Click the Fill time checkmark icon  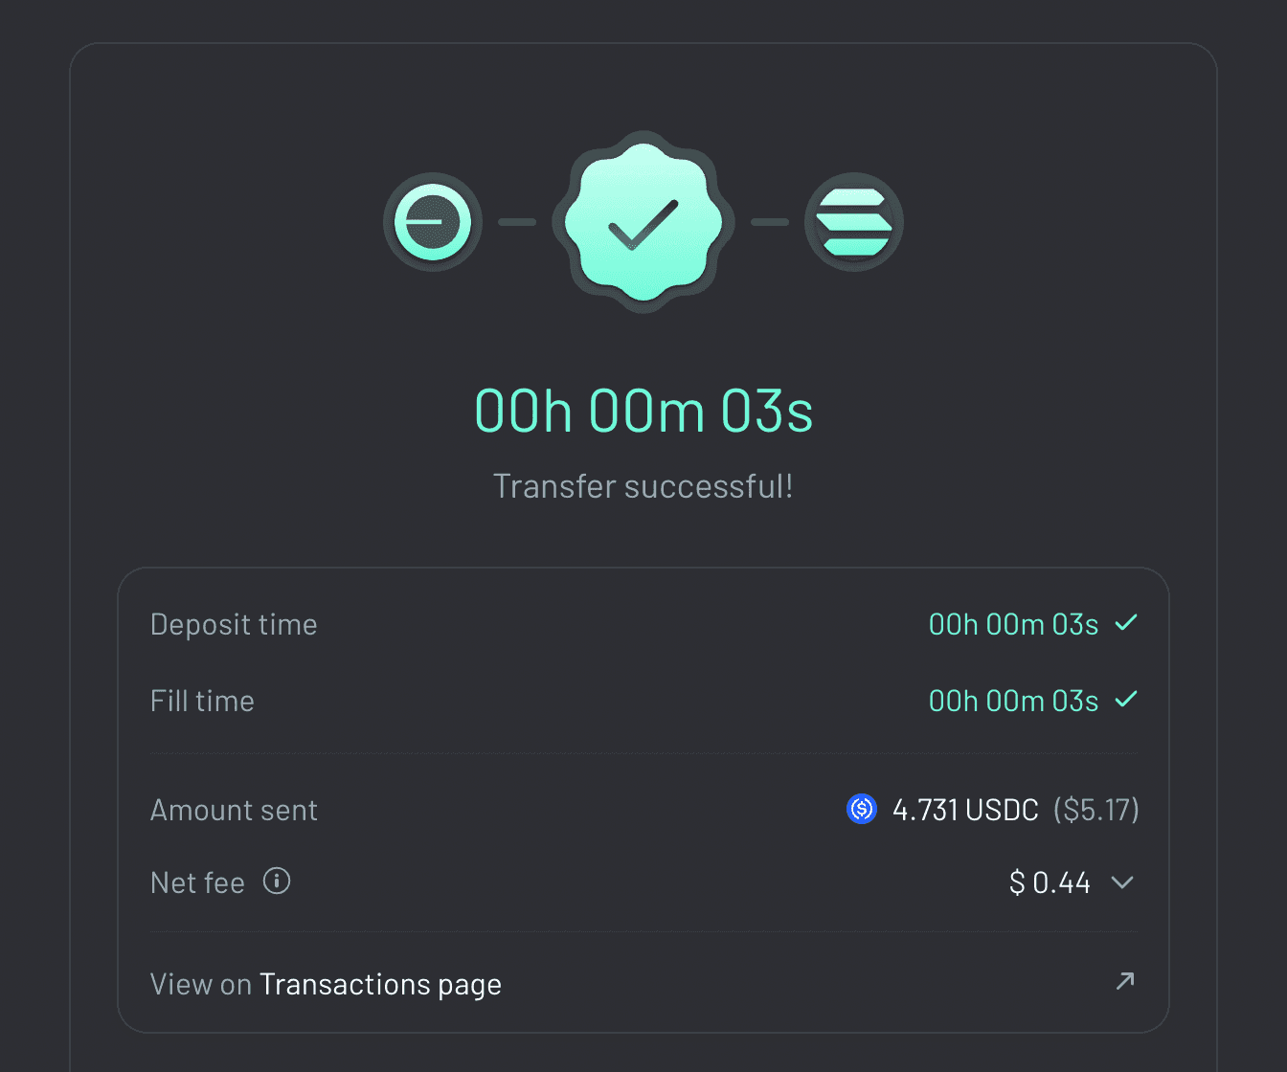[1126, 700]
